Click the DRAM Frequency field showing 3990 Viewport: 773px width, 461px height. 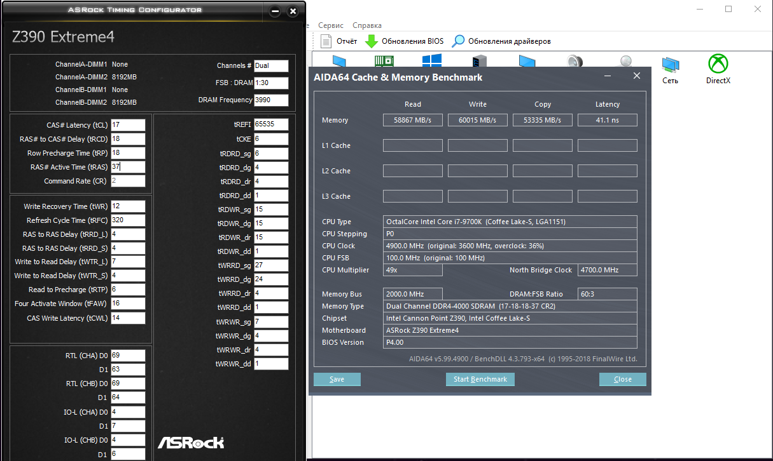coord(271,100)
